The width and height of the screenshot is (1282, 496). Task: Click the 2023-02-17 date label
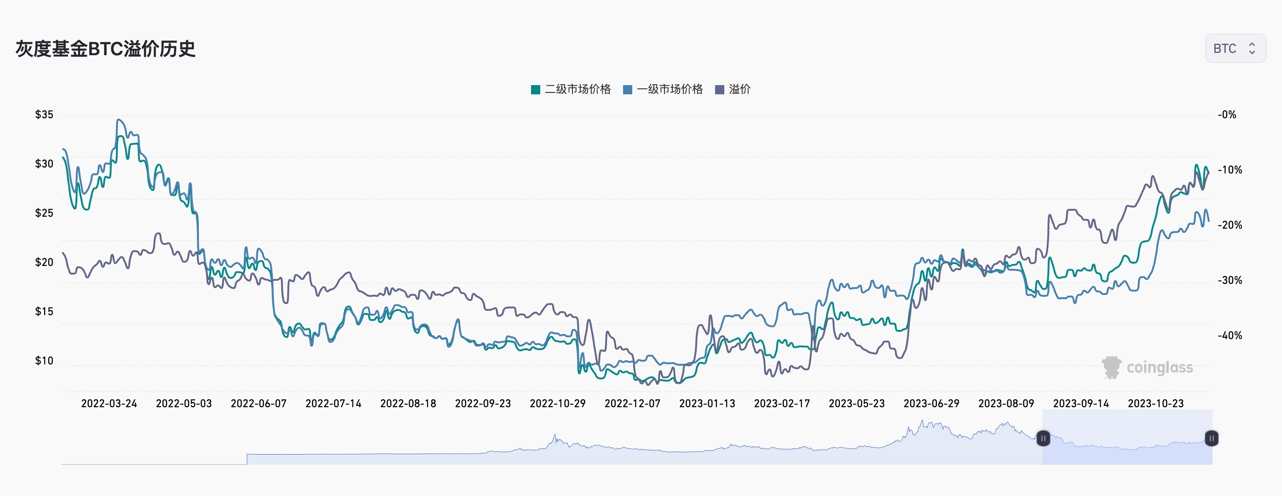(782, 404)
